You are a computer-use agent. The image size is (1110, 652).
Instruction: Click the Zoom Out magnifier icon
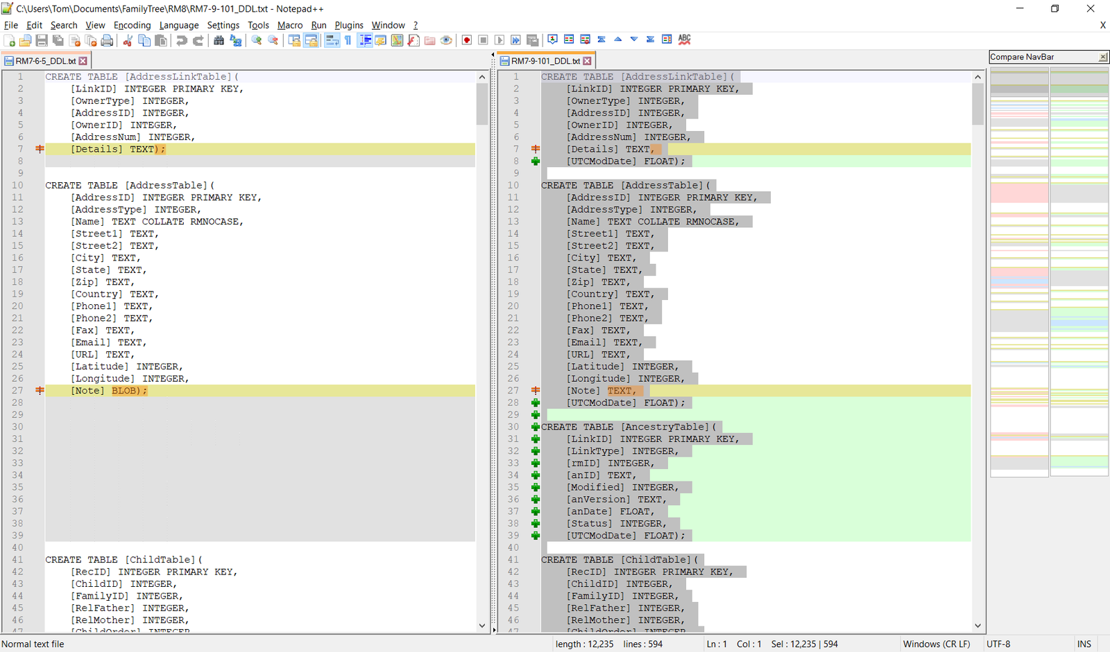coord(273,40)
